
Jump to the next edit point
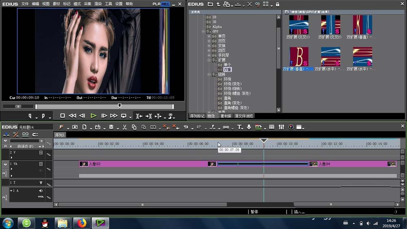coord(149,116)
